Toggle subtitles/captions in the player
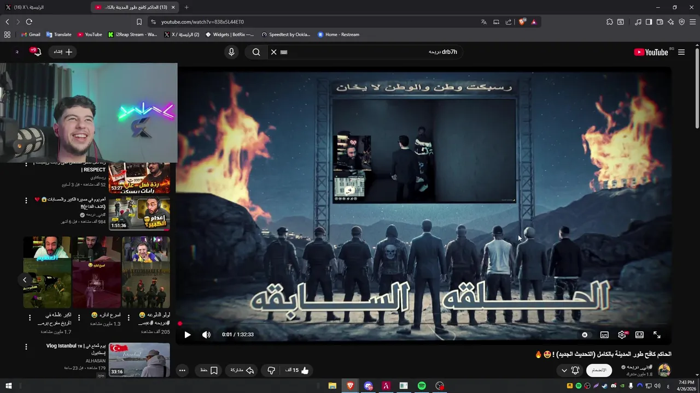Screen dimensions: 700x393 coord(604,335)
